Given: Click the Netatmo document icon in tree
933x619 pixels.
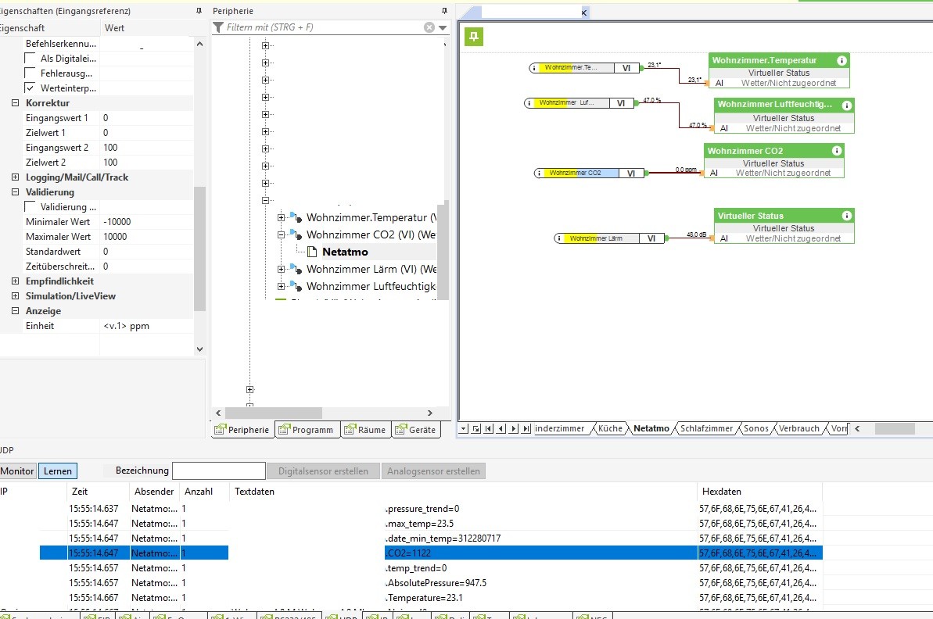Looking at the screenshot, I should 312,252.
